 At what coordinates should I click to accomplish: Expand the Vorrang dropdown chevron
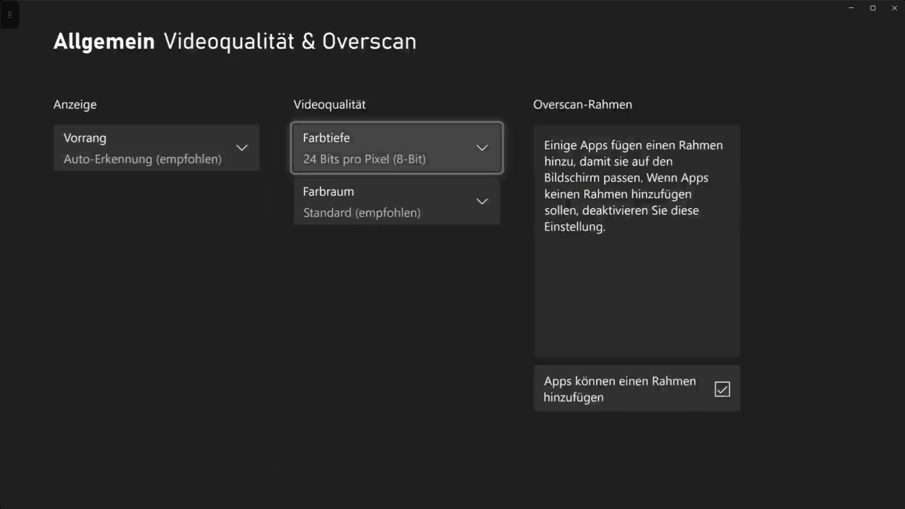(x=242, y=148)
